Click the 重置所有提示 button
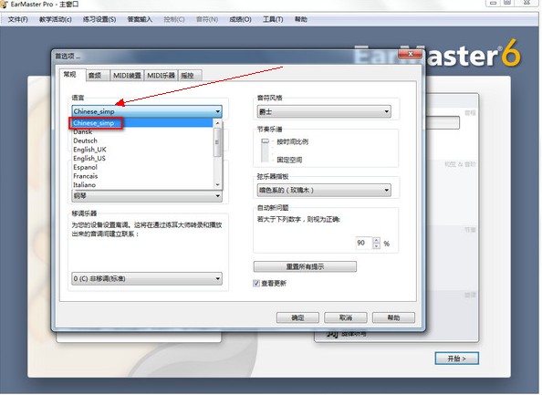This screenshot has height=395, width=542. [x=305, y=266]
